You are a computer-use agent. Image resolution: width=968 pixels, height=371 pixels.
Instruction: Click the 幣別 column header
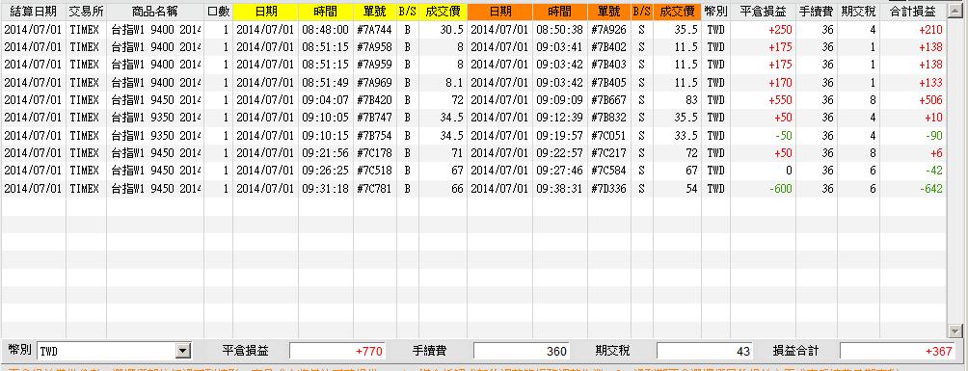click(716, 12)
